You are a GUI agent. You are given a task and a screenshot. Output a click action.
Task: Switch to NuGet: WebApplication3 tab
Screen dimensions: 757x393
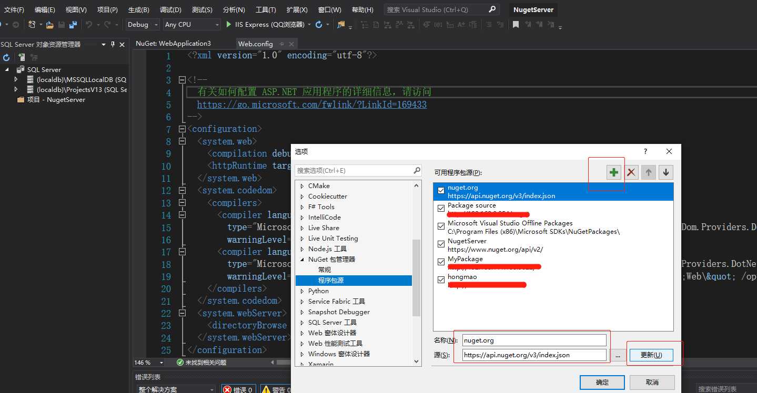173,44
